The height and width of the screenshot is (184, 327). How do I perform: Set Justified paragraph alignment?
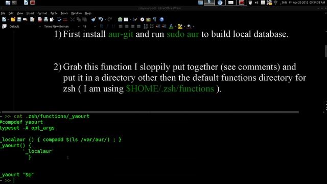click(138, 26)
